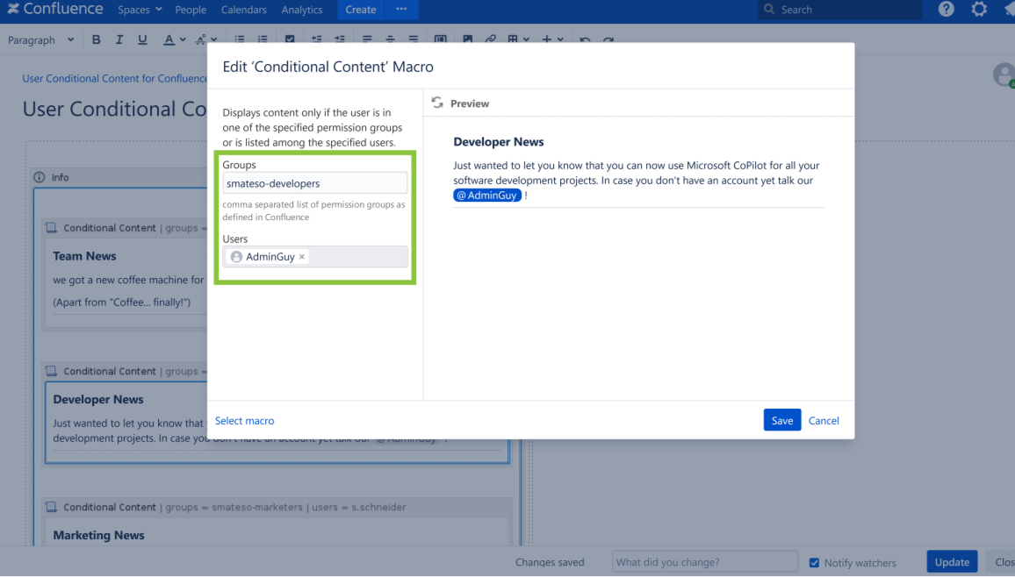Screen dimensions: 1015x577
Task: Click the Select macro link
Action: 244,421
